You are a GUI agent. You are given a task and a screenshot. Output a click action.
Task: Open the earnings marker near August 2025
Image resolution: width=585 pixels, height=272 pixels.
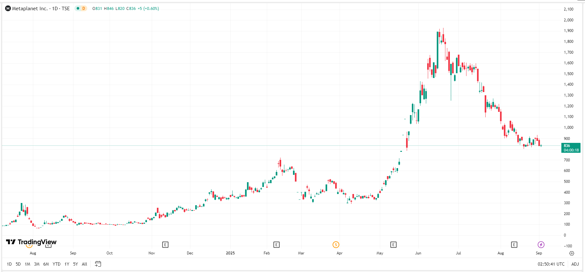tap(514, 245)
